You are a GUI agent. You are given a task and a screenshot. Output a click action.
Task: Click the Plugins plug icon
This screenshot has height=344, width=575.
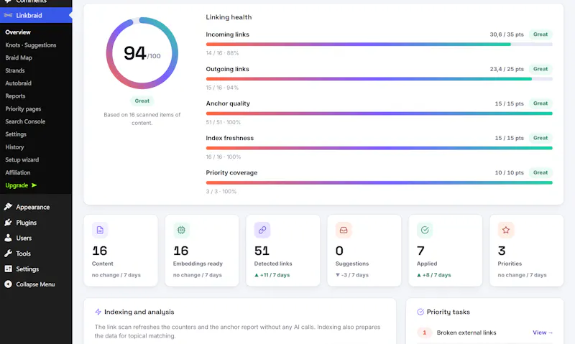[8, 223]
